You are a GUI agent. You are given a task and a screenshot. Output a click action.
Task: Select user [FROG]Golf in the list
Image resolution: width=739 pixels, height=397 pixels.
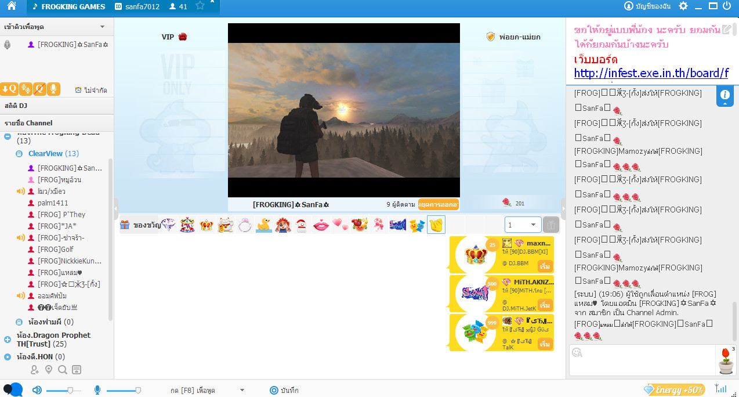click(x=55, y=249)
